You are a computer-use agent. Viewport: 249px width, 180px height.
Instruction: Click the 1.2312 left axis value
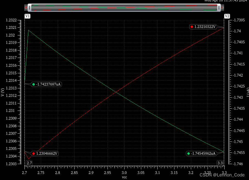click(x=11, y=96)
